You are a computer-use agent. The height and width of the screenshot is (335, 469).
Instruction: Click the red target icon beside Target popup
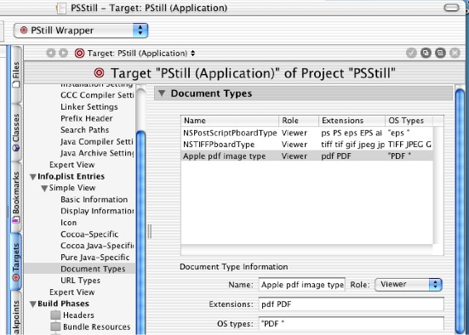pos(79,54)
